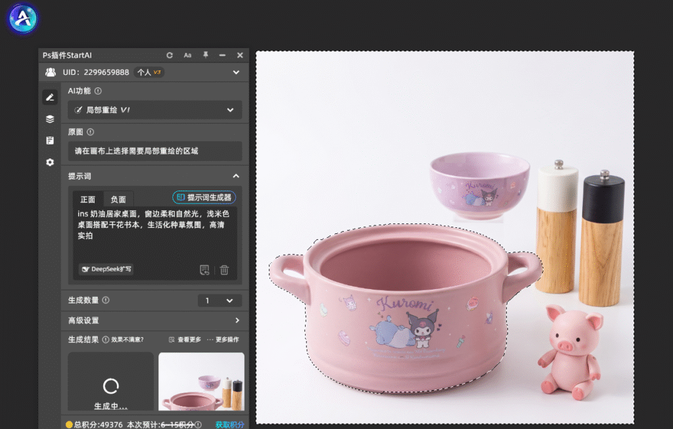Viewport: 673px width, 429px height.
Task: Show info tooltip next to AI功能
Action: 98,91
